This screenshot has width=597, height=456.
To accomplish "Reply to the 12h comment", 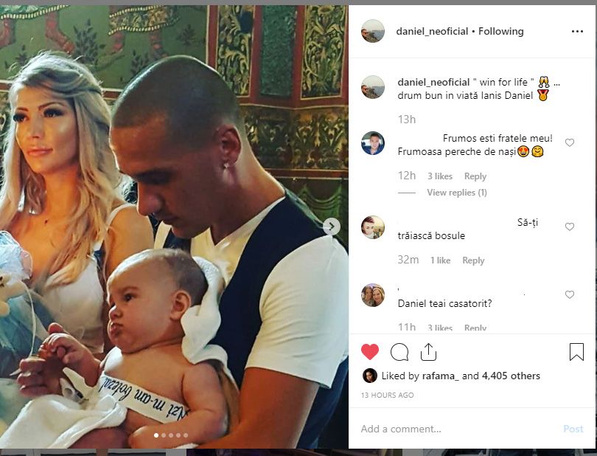I will (x=475, y=176).
